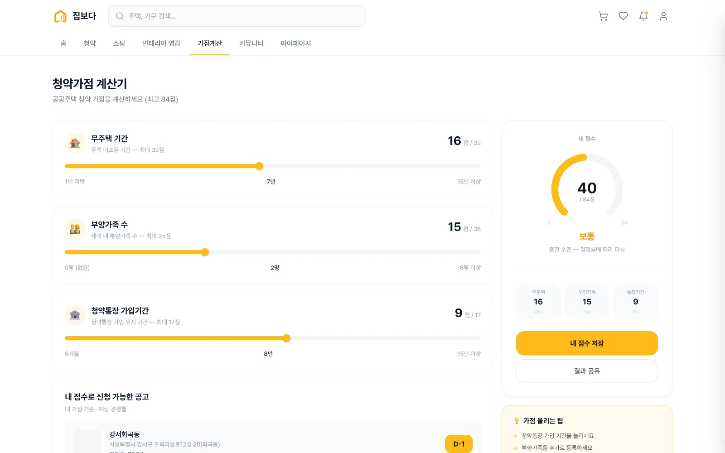This screenshot has height=453, width=725.
Task: Open the shopping cart
Action: click(x=603, y=16)
